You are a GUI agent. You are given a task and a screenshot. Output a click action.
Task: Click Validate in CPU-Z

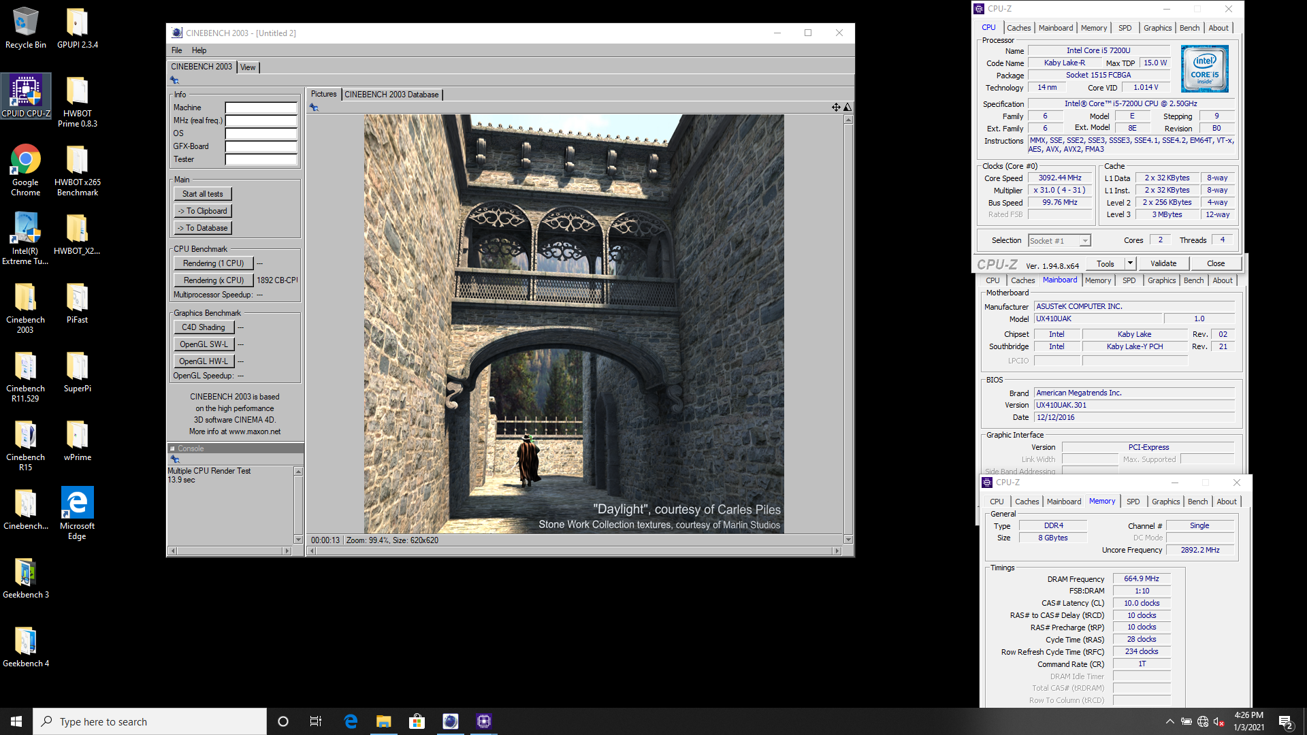[1163, 263]
